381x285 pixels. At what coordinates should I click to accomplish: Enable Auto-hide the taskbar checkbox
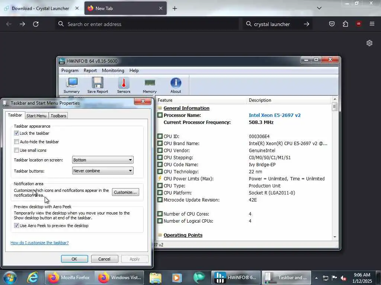(x=16, y=141)
